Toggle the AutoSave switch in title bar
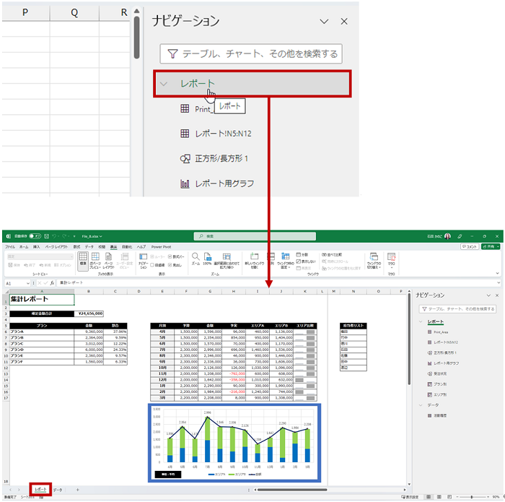The image size is (505, 502). point(33,236)
